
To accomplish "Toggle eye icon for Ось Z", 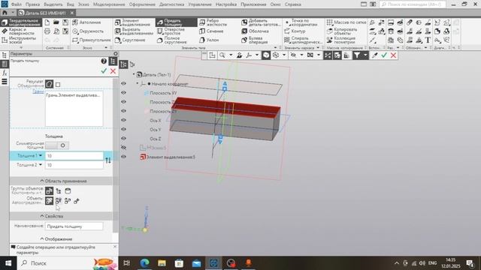I will (123, 138).
